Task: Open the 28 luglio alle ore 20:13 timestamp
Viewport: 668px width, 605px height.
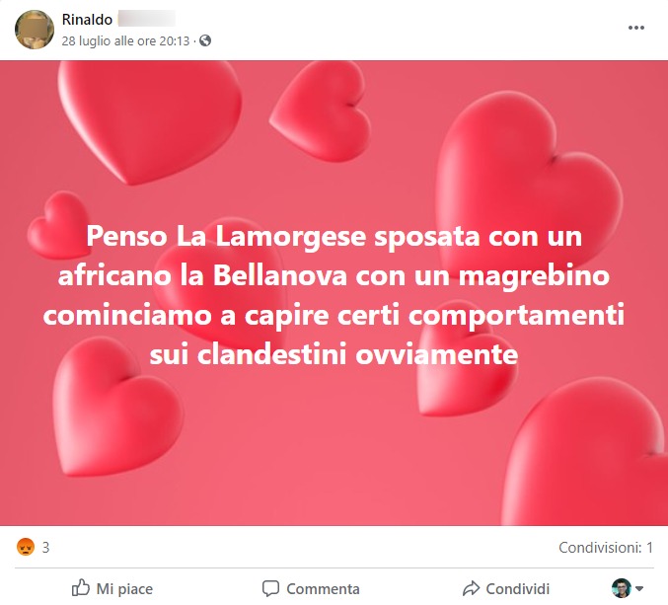Action: point(125,40)
